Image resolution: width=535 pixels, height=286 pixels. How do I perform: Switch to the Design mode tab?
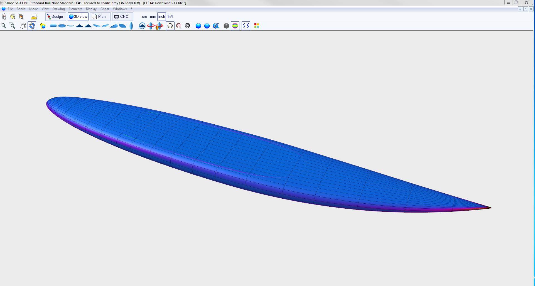click(x=56, y=17)
